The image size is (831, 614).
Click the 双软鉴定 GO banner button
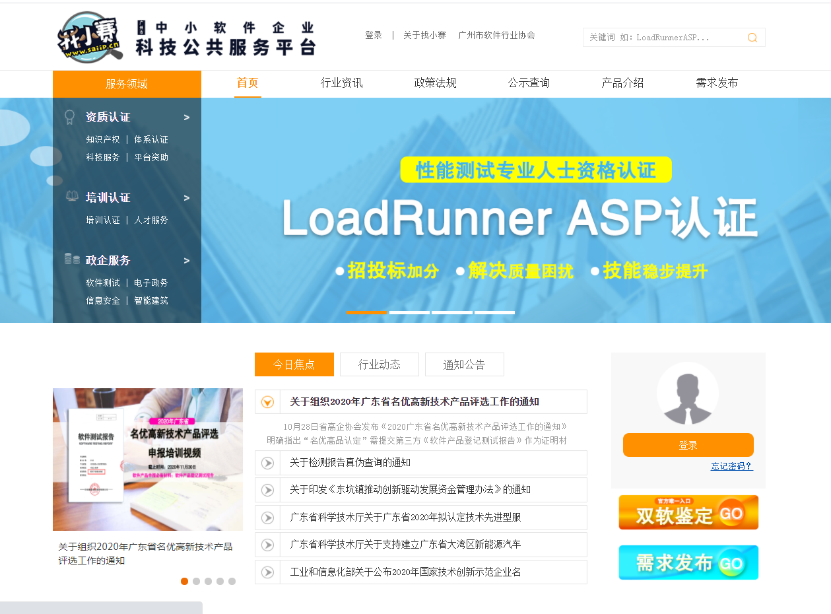pyautogui.click(x=688, y=512)
